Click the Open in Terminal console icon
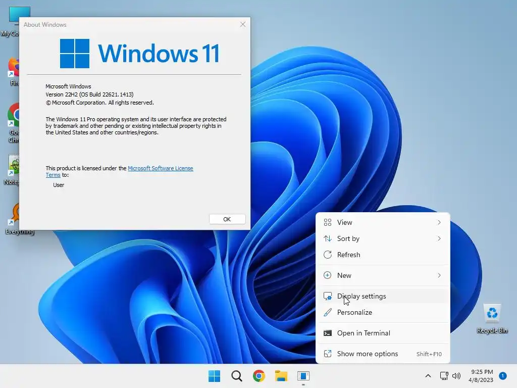The height and width of the screenshot is (388, 517). [327, 333]
